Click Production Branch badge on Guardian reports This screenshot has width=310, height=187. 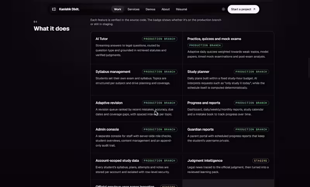pyautogui.click(x=251, y=130)
